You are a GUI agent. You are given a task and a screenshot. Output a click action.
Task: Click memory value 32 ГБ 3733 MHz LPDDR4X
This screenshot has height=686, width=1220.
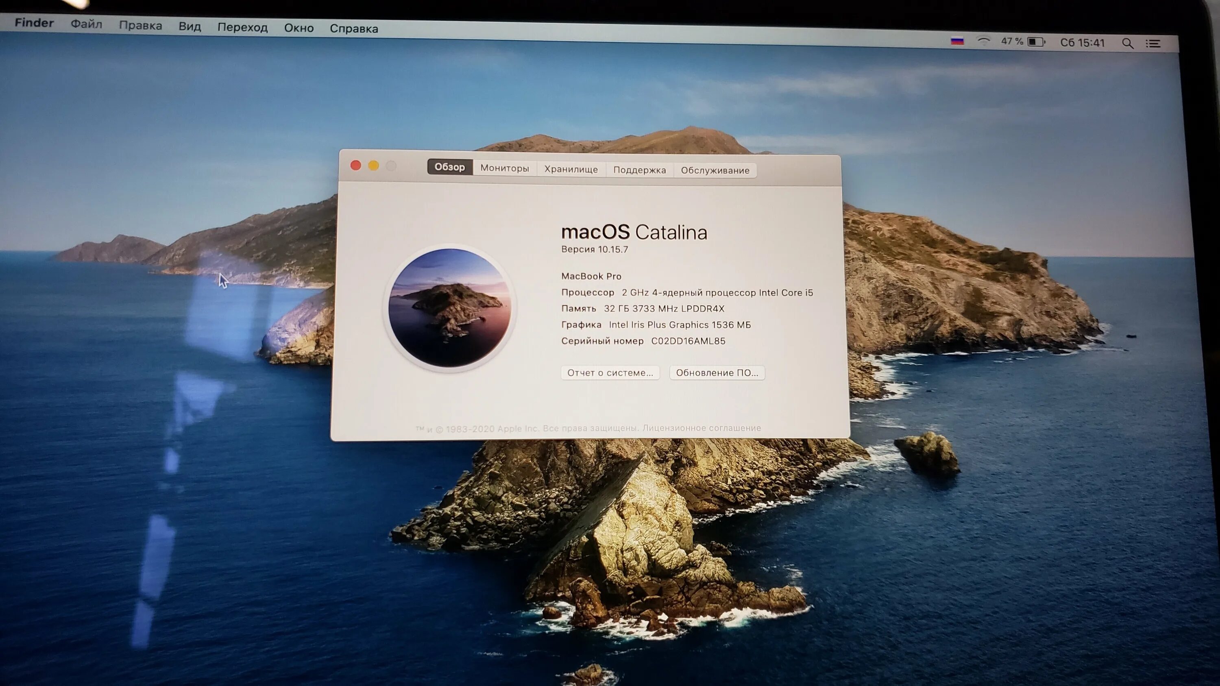click(x=664, y=309)
